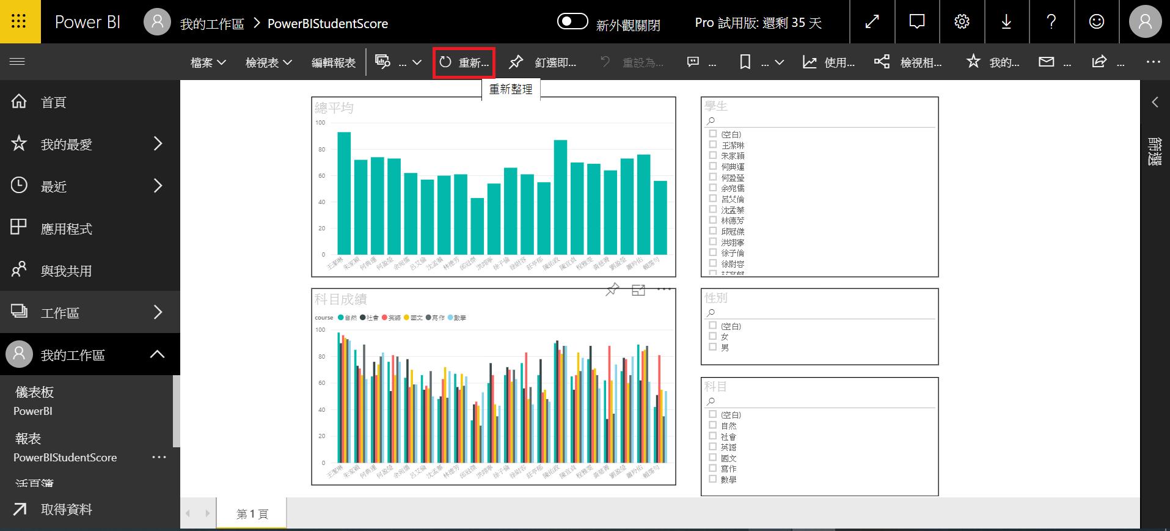Click the fullscreen expand arrows icon

tap(872, 22)
